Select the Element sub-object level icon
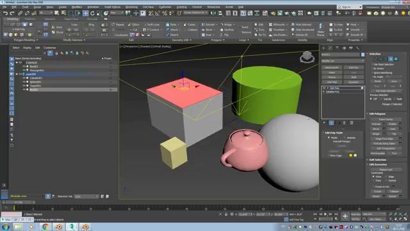The height and width of the screenshot is (231, 410). point(396,59)
